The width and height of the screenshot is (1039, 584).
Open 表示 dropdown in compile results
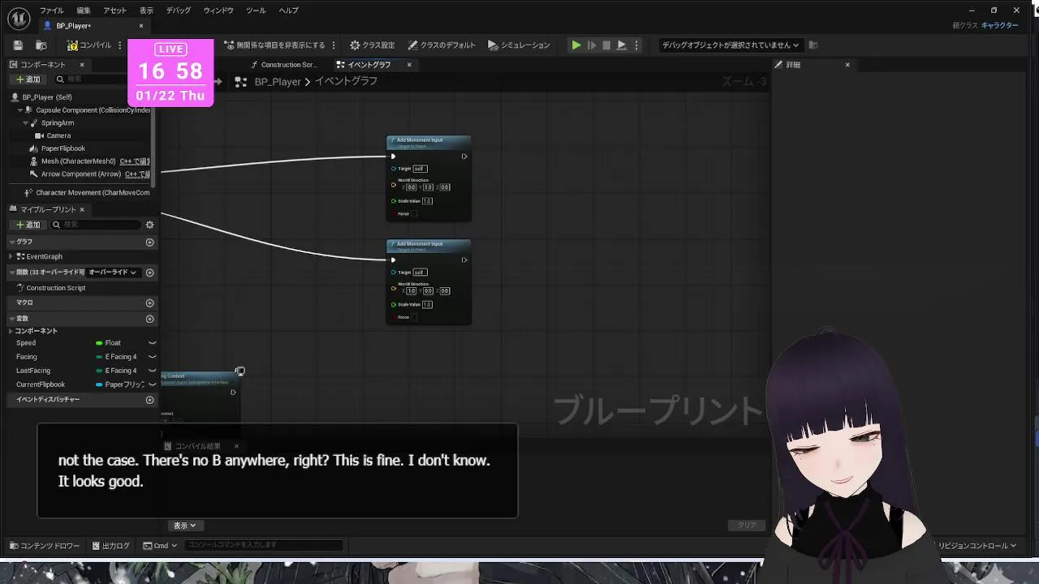184,526
